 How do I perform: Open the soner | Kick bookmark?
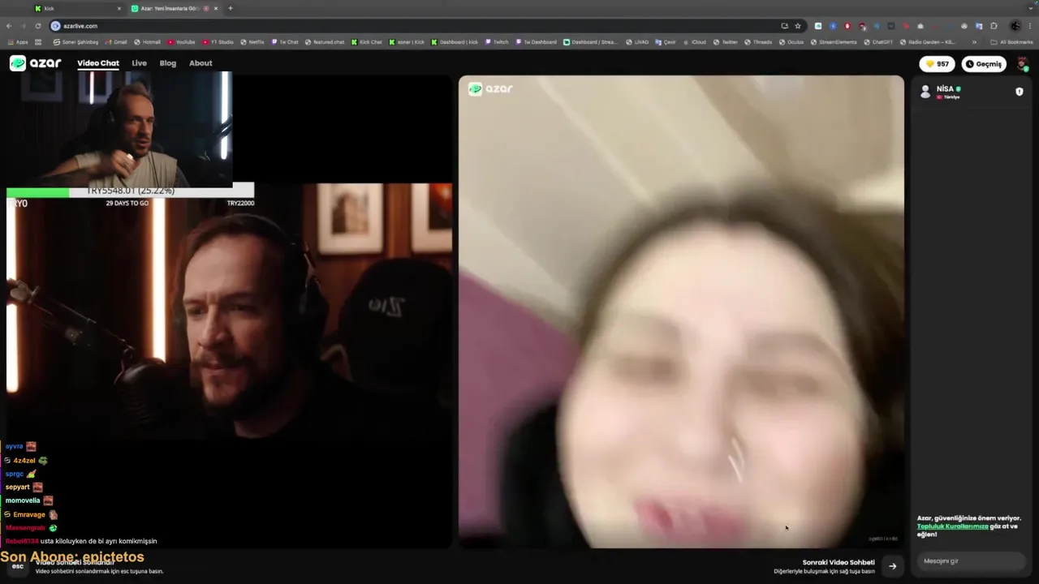click(407, 42)
